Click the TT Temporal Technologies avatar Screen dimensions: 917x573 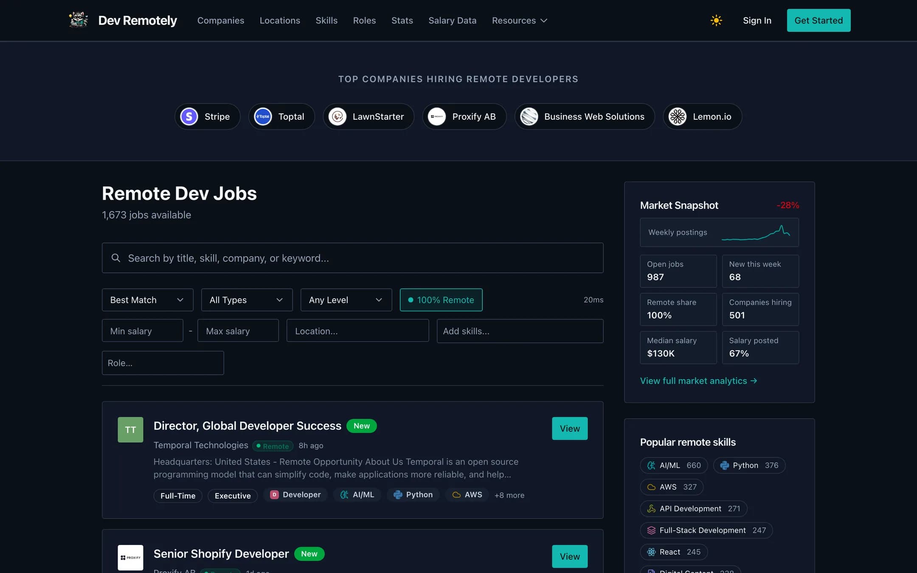tap(130, 430)
